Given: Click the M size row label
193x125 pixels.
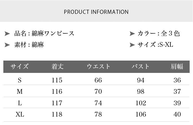Looking at the screenshot, I should coord(20,91).
